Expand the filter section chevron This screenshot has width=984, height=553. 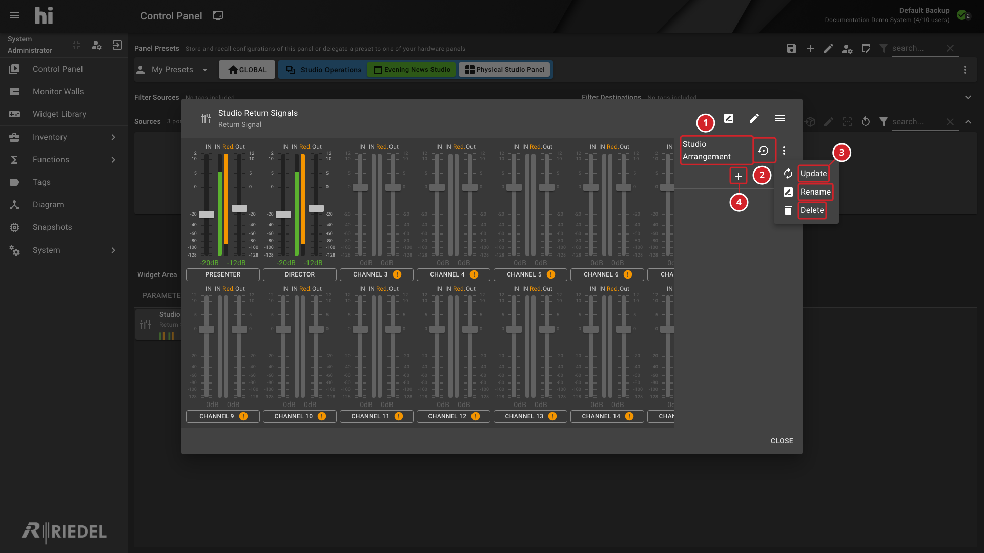coord(968,97)
